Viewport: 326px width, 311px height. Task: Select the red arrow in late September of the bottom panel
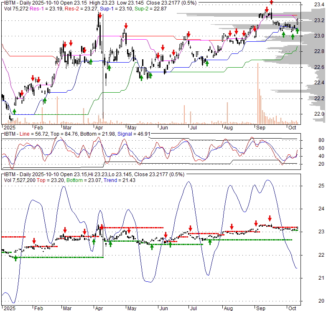[x=270, y=218]
